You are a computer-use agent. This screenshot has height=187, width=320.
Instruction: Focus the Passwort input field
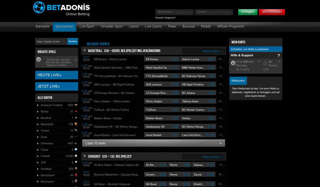tap(214, 12)
